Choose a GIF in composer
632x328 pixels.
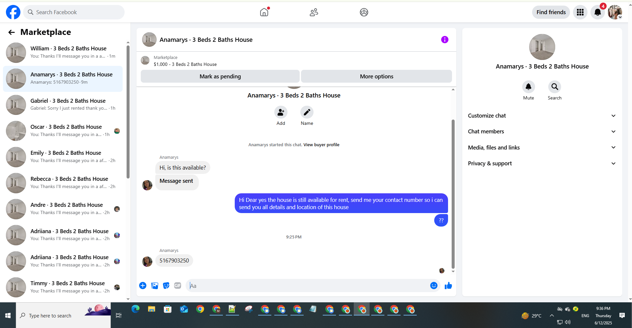click(178, 286)
